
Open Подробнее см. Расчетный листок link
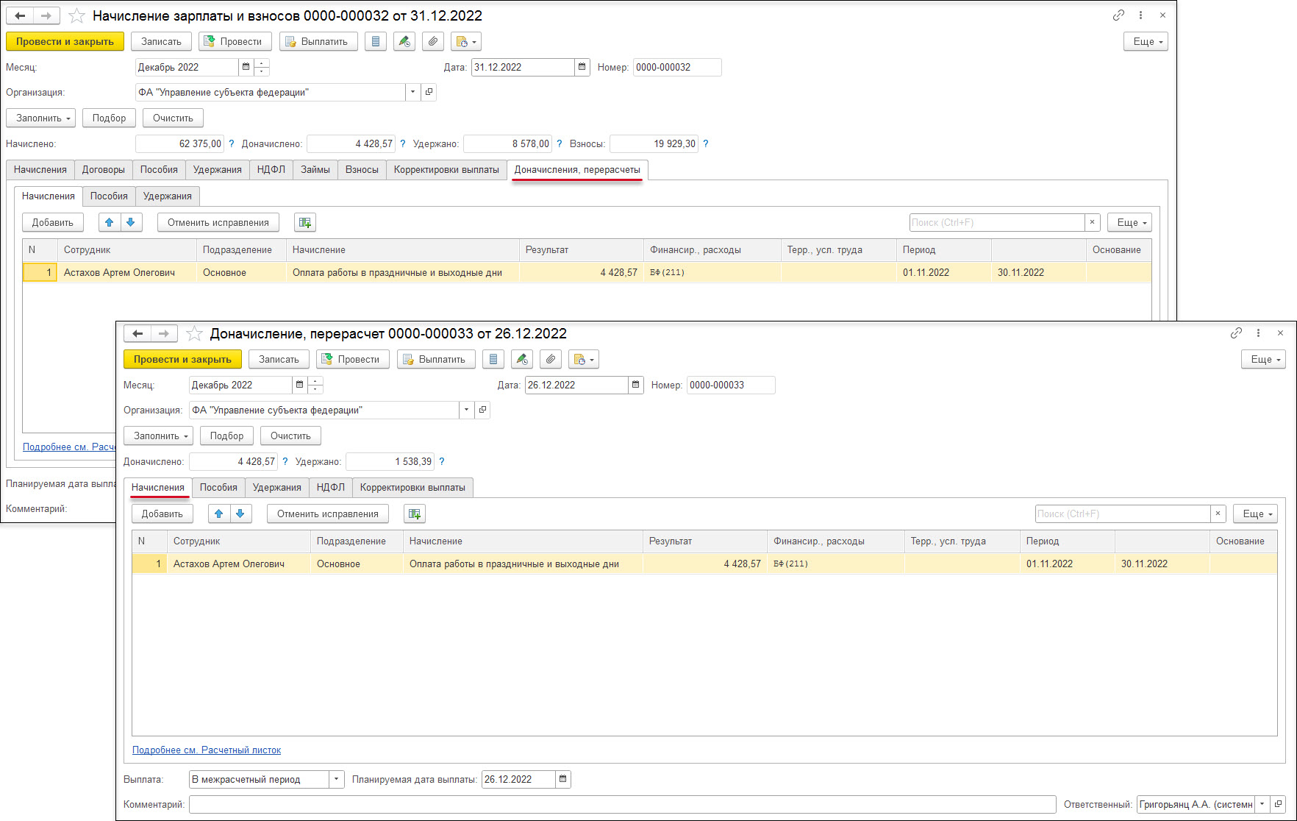click(x=207, y=750)
